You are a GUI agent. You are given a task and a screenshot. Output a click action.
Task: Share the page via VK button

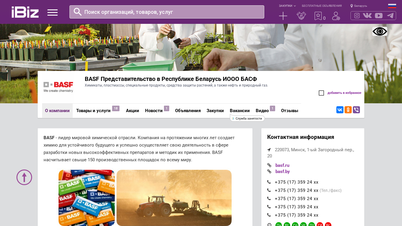pos(340,110)
